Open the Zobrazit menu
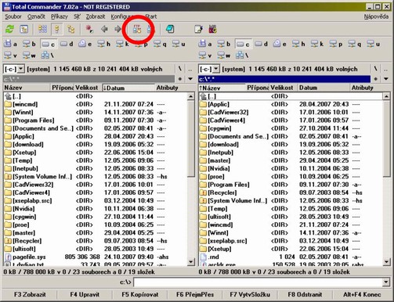This screenshot has height=302, width=394. 96,16
